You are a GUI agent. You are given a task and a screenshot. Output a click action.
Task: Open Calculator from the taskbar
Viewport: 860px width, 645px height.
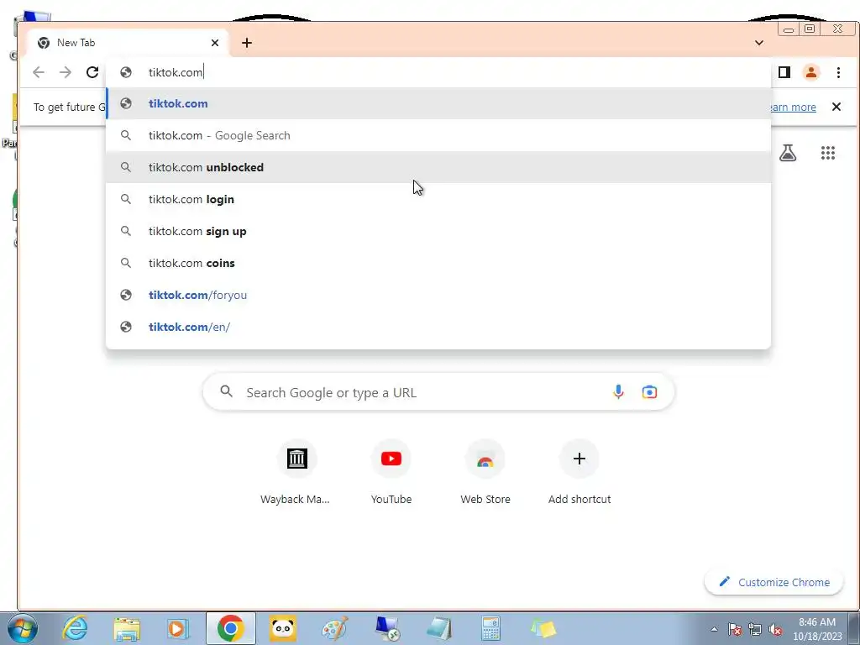coord(490,628)
